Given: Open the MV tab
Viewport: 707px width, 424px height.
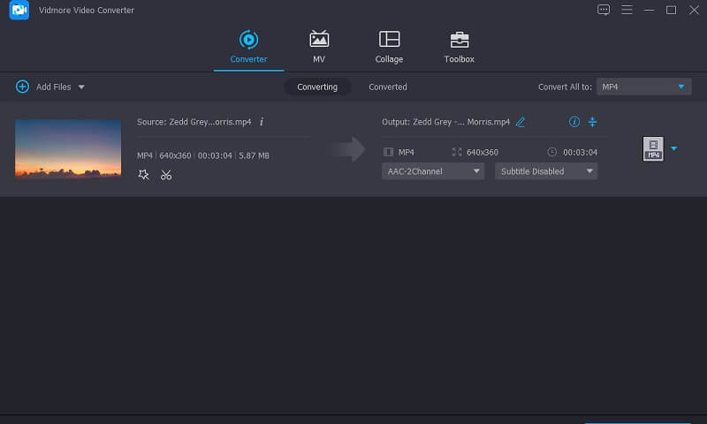Looking at the screenshot, I should [319, 47].
